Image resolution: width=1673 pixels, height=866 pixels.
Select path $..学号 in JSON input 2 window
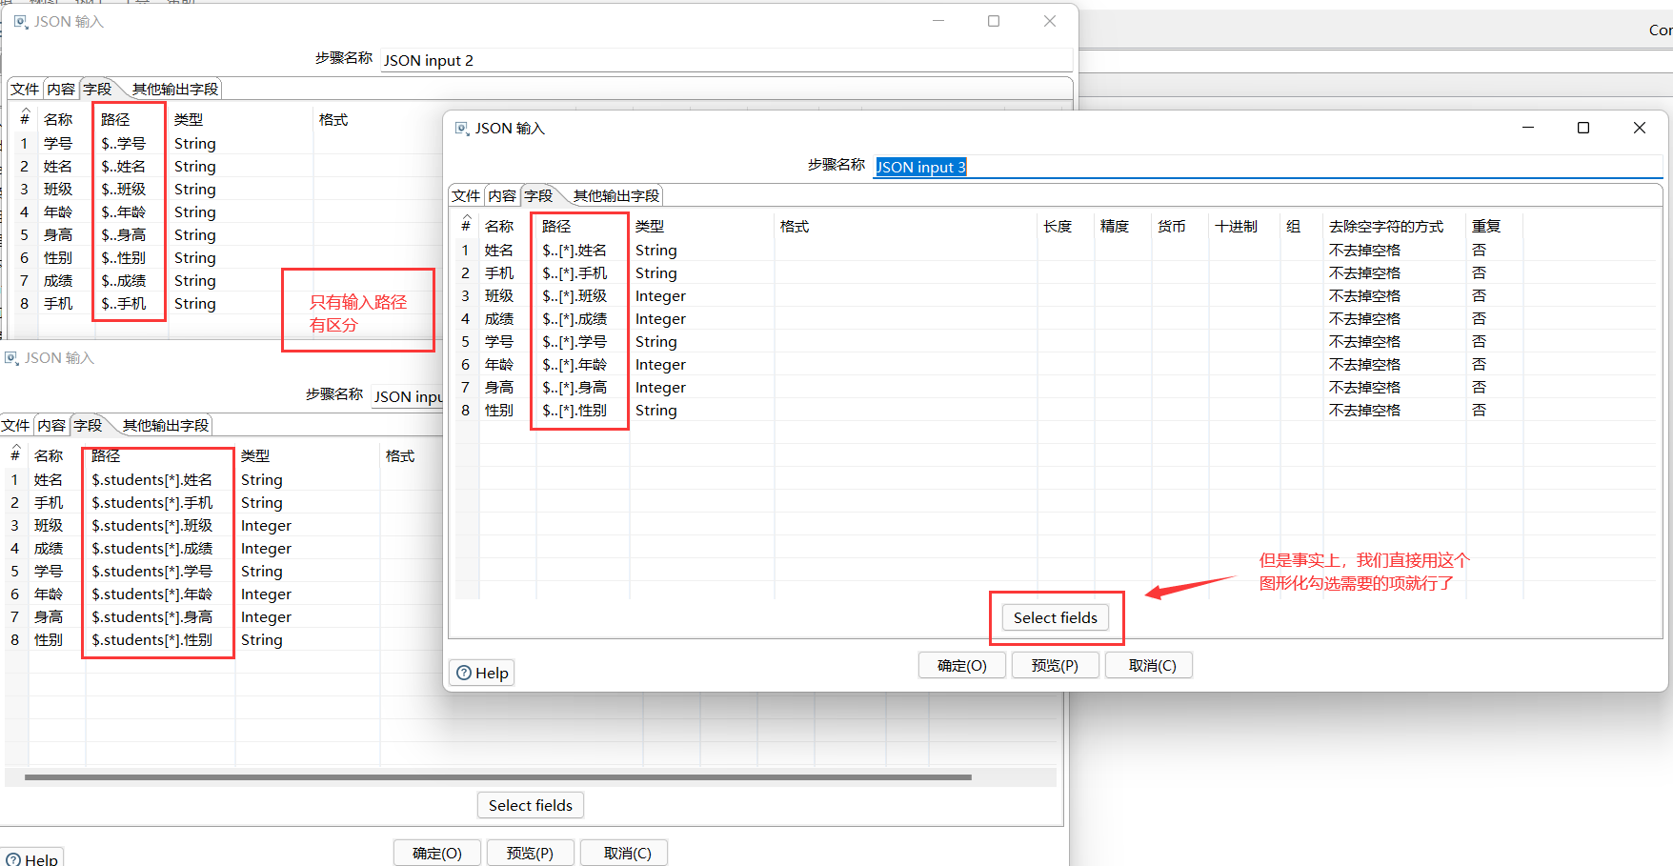tap(131, 143)
